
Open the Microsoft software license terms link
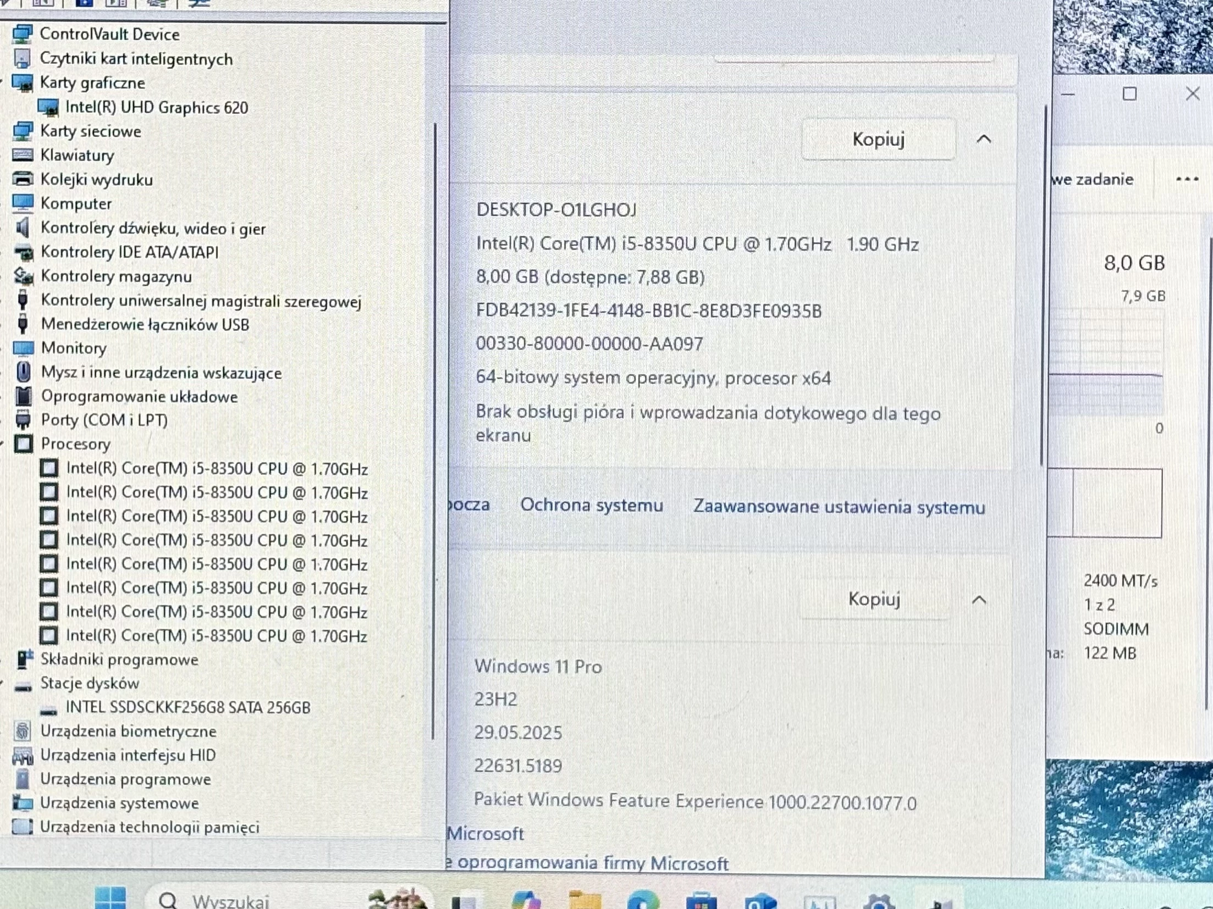click(x=588, y=863)
